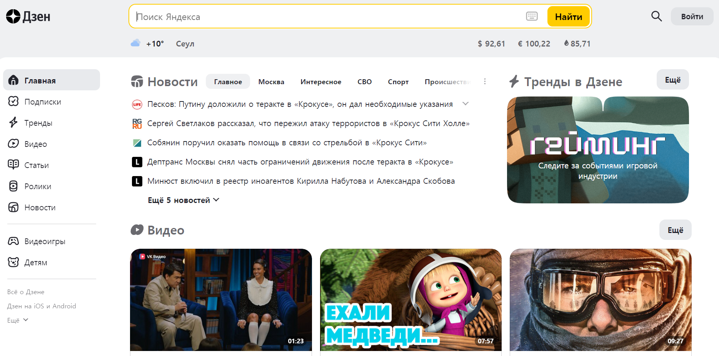
Task: Open Сергей Светлаков Крокус headline
Action: (308, 123)
